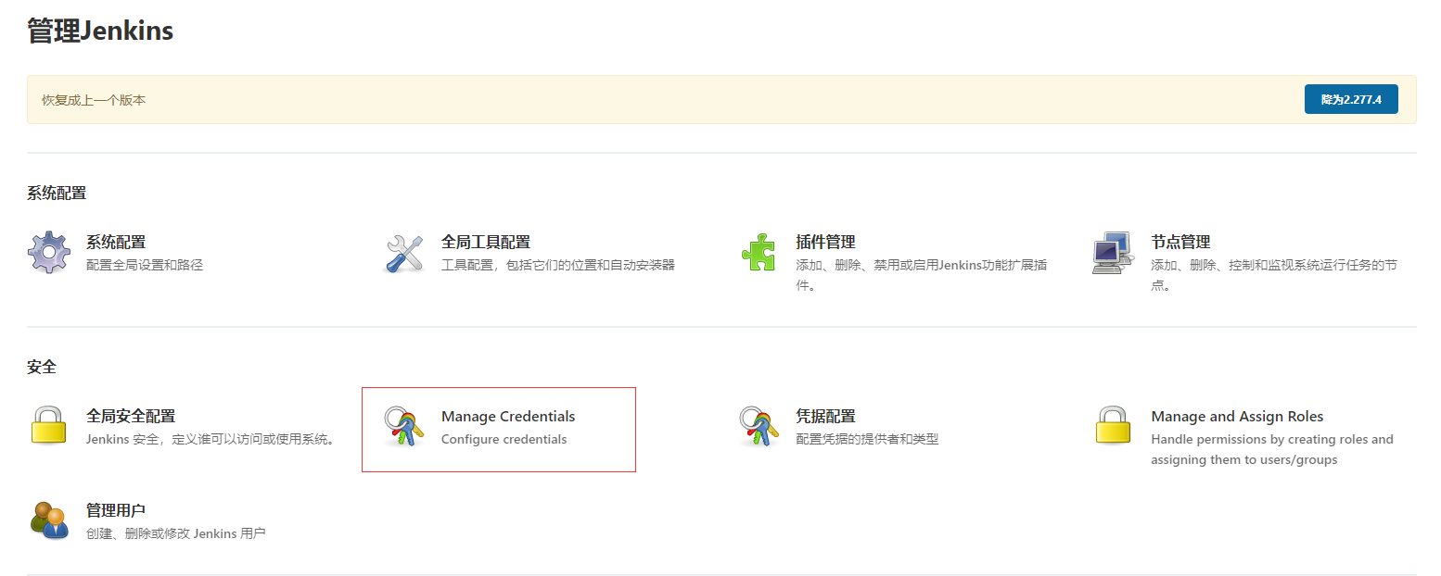Click the padlock icon for 全局安全配置
Image resolution: width=1441 pixels, height=576 pixels.
point(49,426)
